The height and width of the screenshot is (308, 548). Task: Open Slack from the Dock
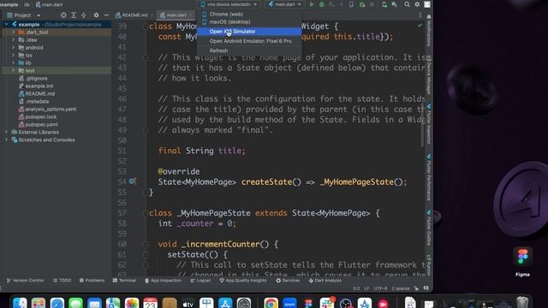click(x=327, y=303)
